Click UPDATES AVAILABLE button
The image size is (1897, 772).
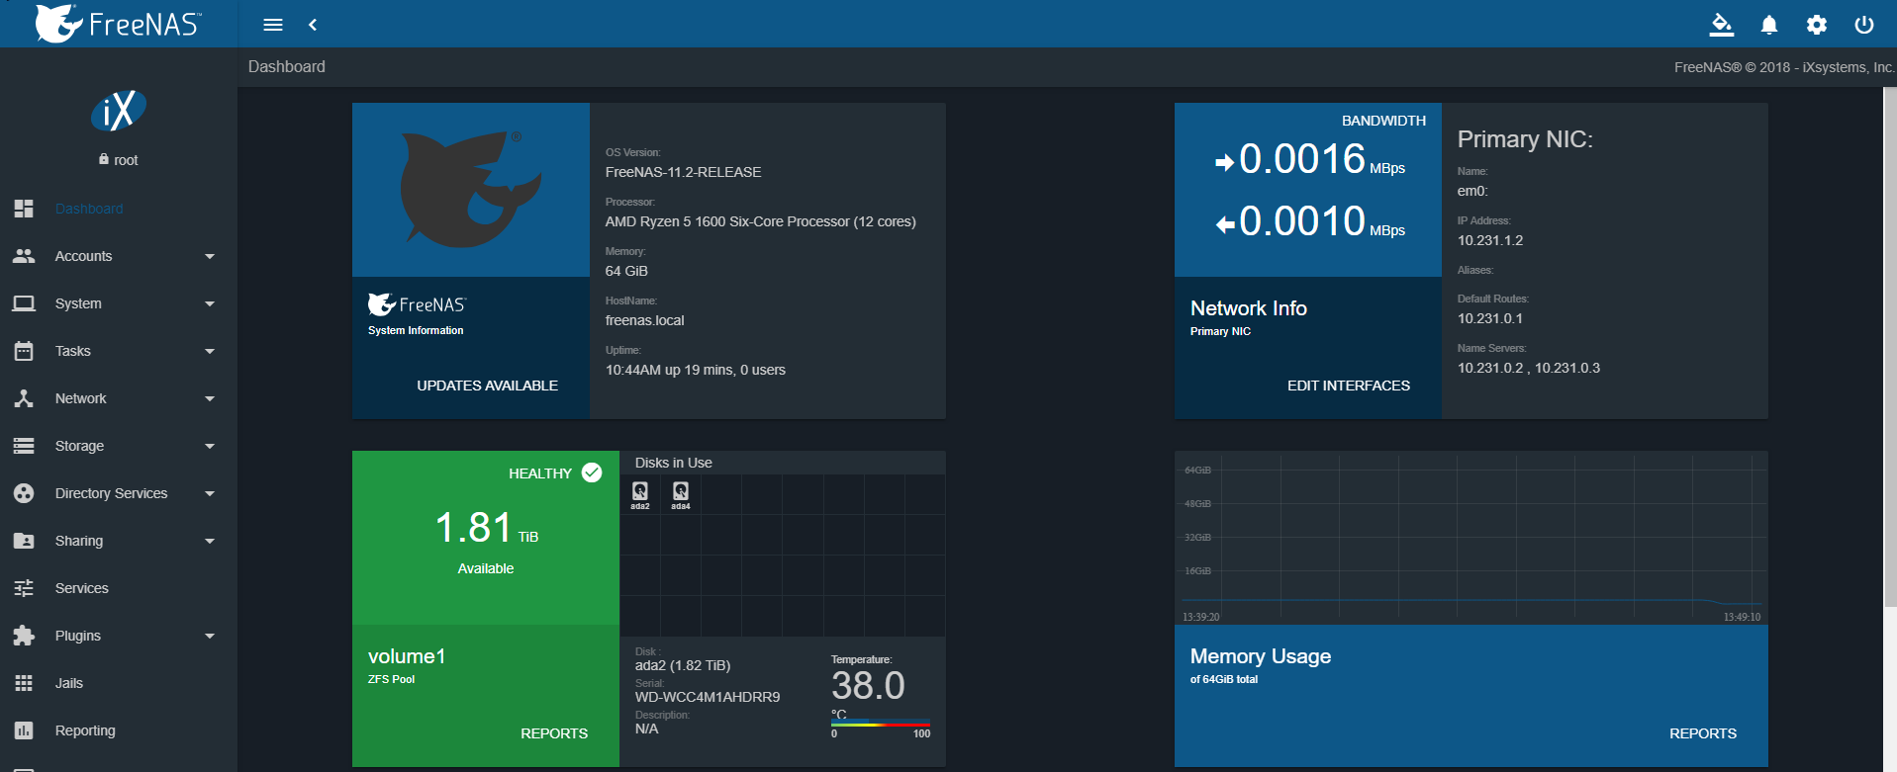pyautogui.click(x=487, y=386)
